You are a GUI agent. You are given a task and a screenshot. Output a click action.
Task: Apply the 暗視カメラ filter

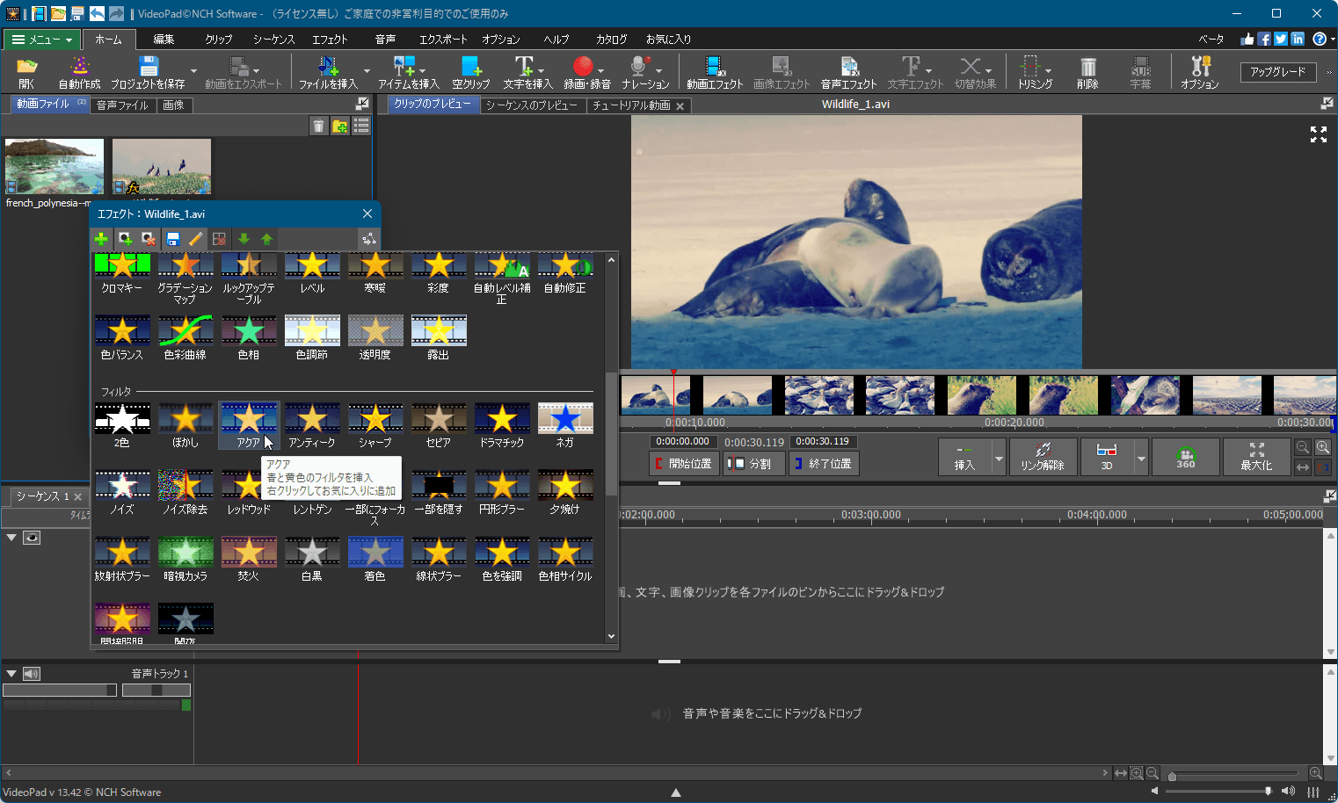coord(185,559)
